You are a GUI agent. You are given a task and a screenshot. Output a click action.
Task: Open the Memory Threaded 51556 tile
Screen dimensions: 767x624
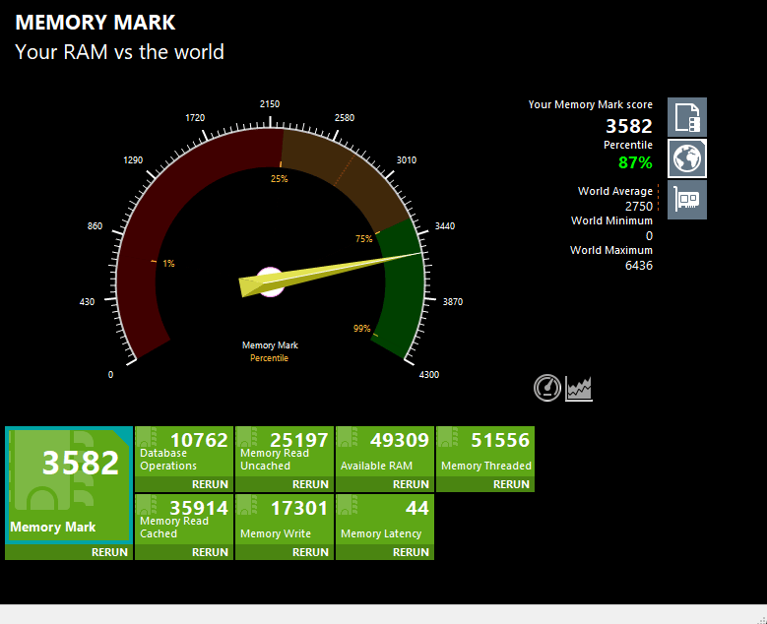tap(485, 452)
